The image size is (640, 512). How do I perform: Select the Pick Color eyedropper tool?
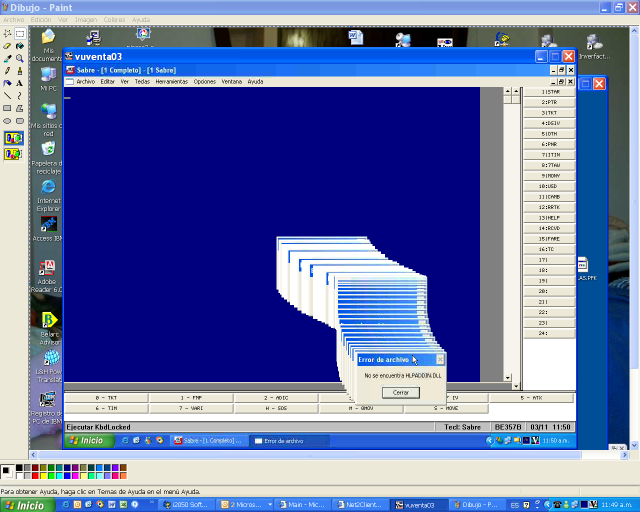[x=7, y=58]
